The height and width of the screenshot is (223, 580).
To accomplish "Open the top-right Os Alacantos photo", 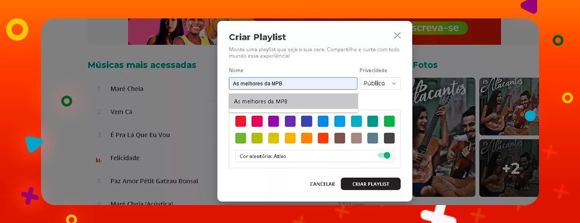I will click(509, 107).
